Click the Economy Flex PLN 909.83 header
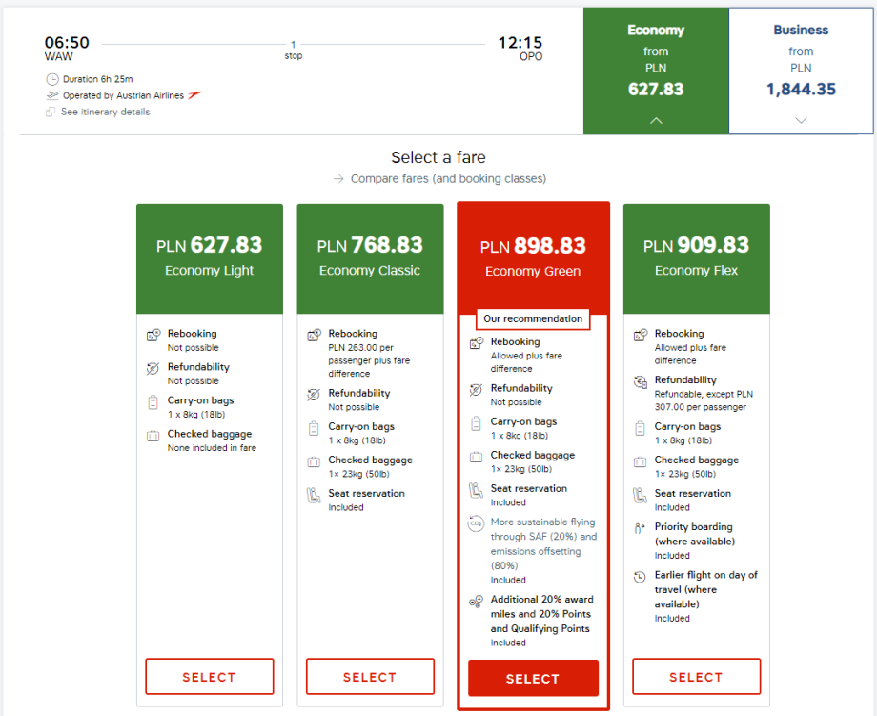 tap(696, 257)
